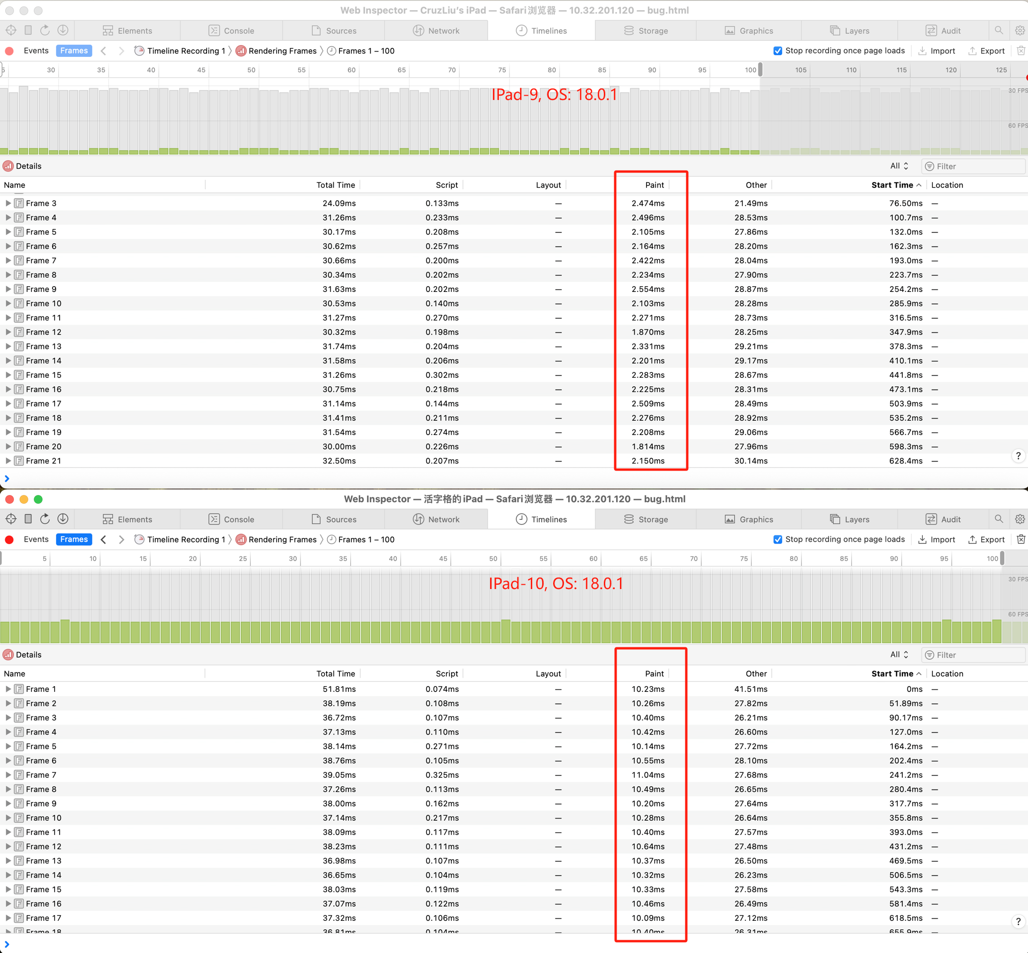Click timeline selection end handle in lower window
1028x953 pixels.
1002,558
